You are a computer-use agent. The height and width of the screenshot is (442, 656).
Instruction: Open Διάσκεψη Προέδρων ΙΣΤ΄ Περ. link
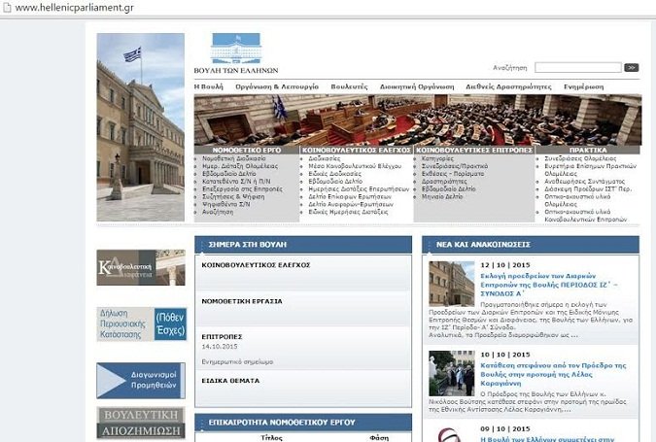pyautogui.click(x=588, y=189)
